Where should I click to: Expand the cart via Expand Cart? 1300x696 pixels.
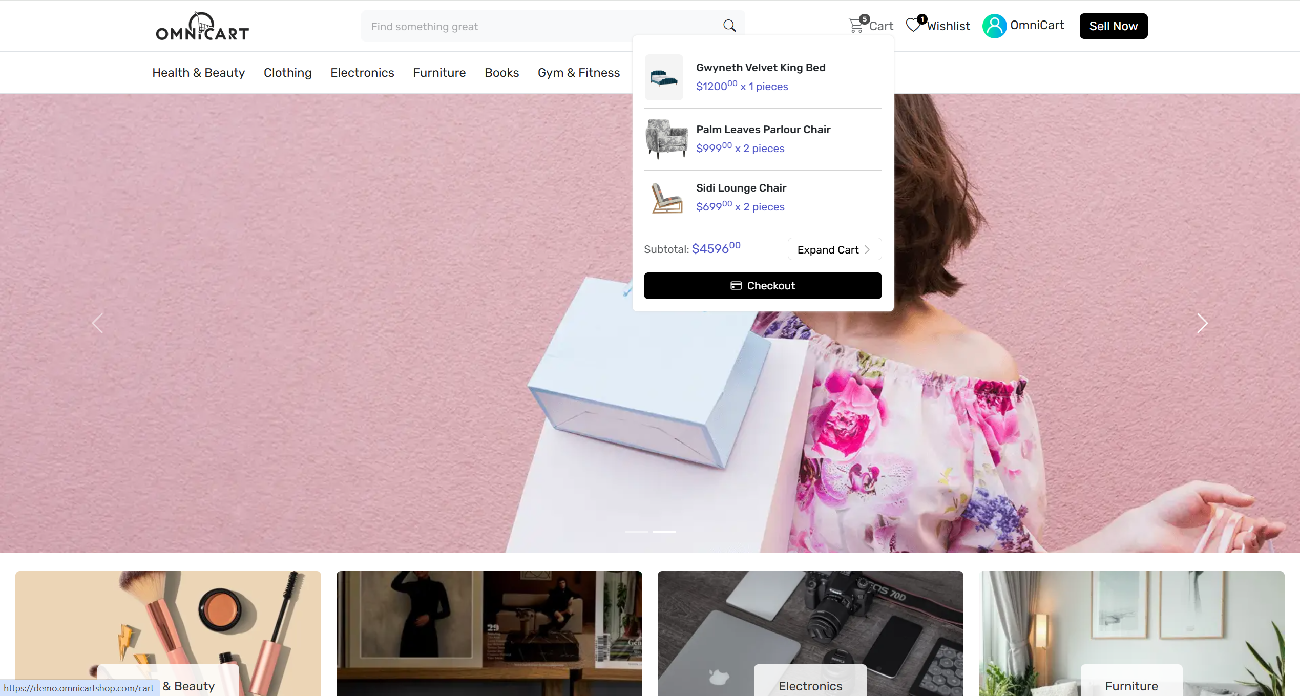tap(834, 249)
